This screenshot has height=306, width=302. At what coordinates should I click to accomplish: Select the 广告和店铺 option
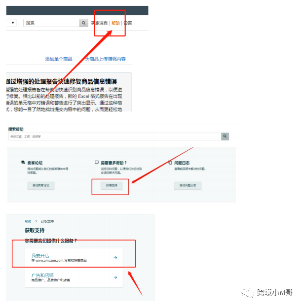(x=74, y=277)
